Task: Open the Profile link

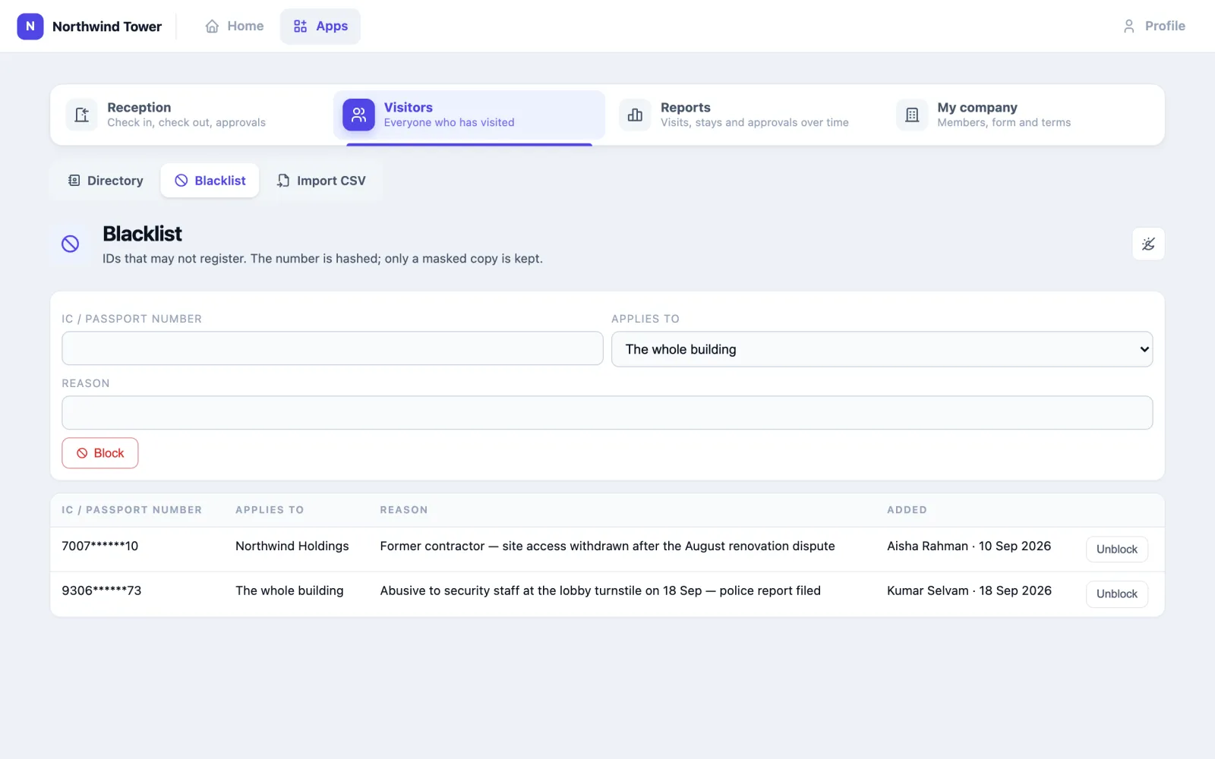Action: click(1154, 27)
